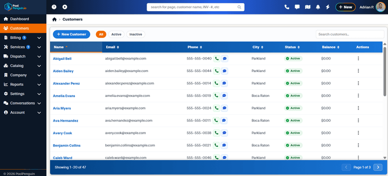Sort table by Status column
This screenshot has width=388, height=176.
[292, 47]
